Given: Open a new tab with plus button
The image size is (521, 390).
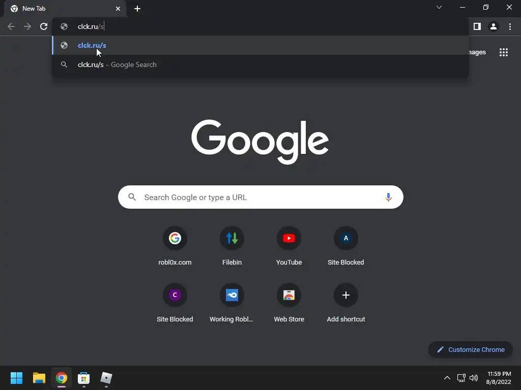Looking at the screenshot, I should (x=137, y=9).
